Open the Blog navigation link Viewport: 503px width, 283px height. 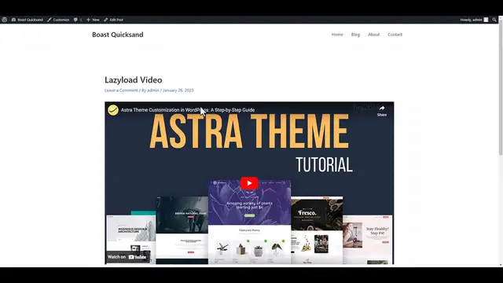[x=355, y=35]
